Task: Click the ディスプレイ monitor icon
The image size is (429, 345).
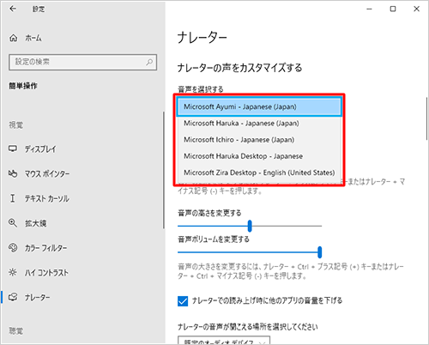Action: (13, 148)
